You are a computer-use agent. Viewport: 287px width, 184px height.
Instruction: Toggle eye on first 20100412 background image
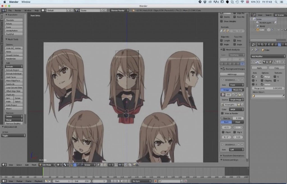[x=239, y=80]
